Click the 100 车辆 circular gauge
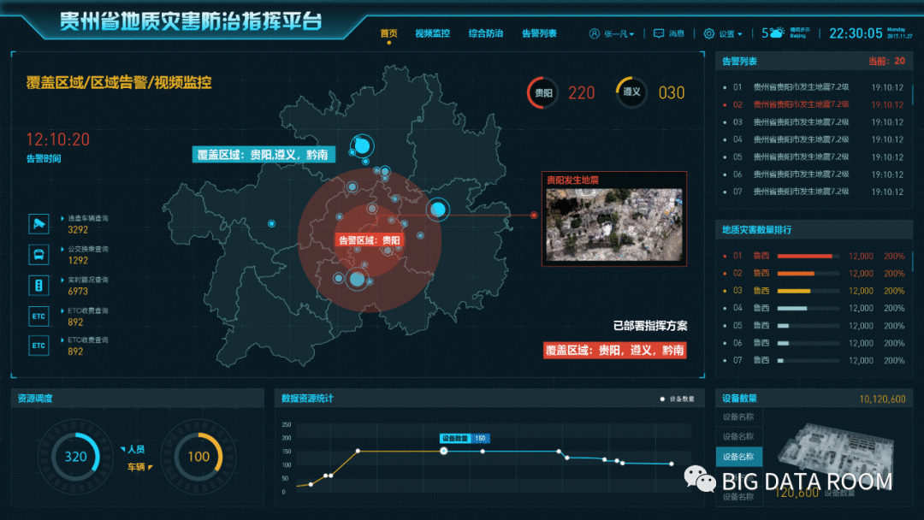The width and height of the screenshot is (924, 520). click(198, 457)
